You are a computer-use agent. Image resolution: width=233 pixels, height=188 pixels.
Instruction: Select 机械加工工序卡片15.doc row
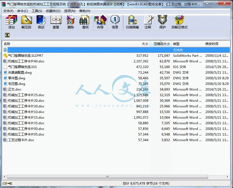[x=116, y=117]
